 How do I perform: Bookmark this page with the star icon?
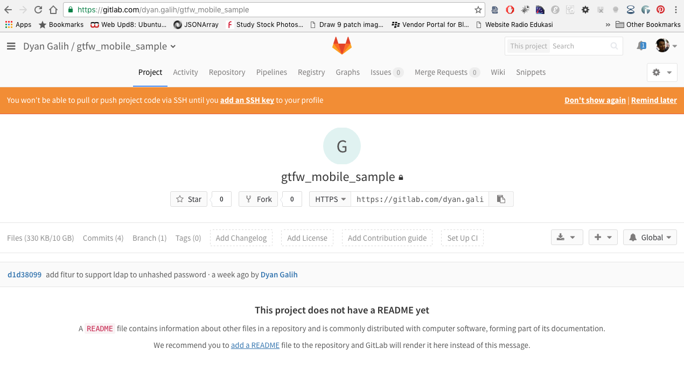tap(478, 10)
